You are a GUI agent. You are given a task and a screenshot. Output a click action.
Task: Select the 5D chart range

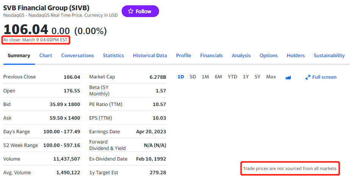(193, 77)
